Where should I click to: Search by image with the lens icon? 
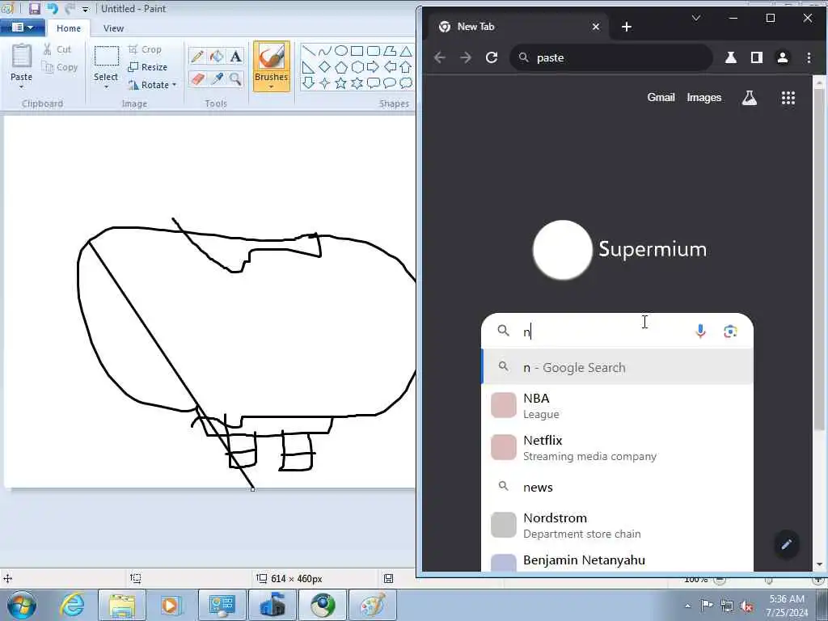click(x=730, y=331)
